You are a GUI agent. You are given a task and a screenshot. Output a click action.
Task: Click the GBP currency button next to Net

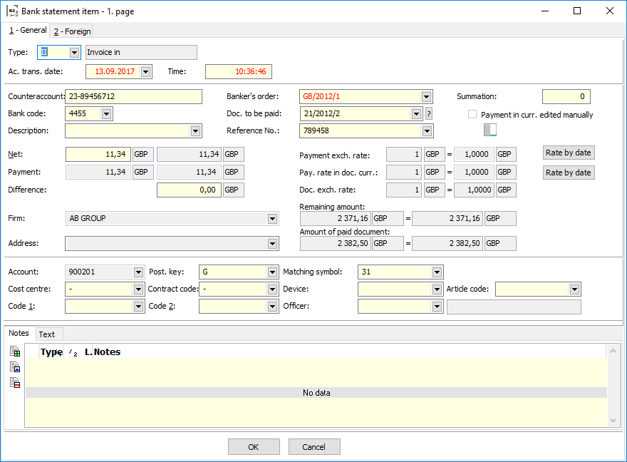coord(142,154)
